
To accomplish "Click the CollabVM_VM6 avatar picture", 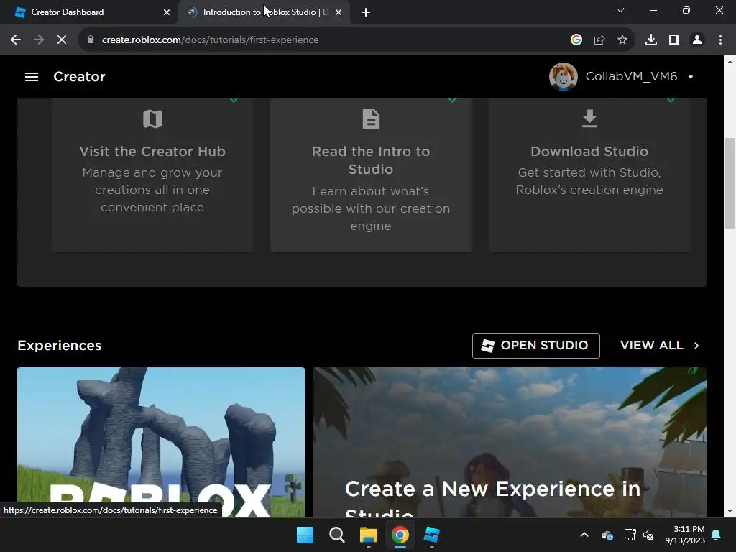I will pyautogui.click(x=563, y=76).
